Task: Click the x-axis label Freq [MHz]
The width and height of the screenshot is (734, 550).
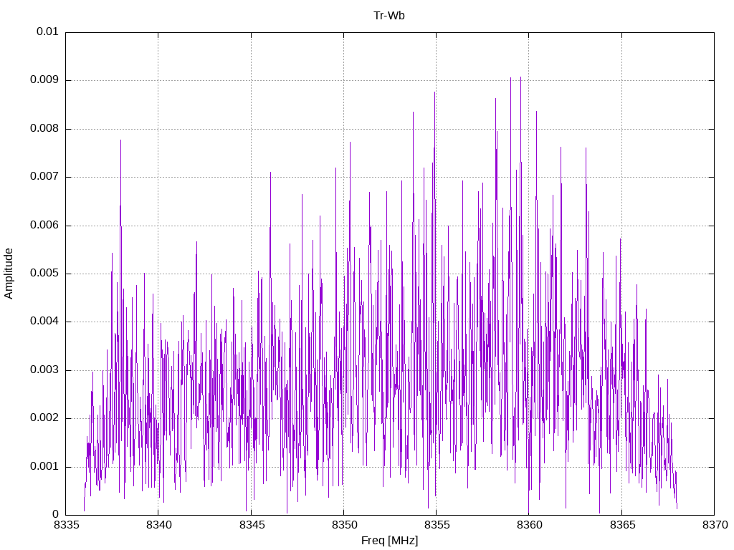Action: pyautogui.click(x=389, y=540)
